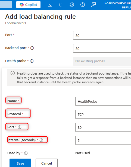The width and height of the screenshot is (131, 167).
Task: Open the Protocol TCP dropdown
Action: [x=103, y=114]
